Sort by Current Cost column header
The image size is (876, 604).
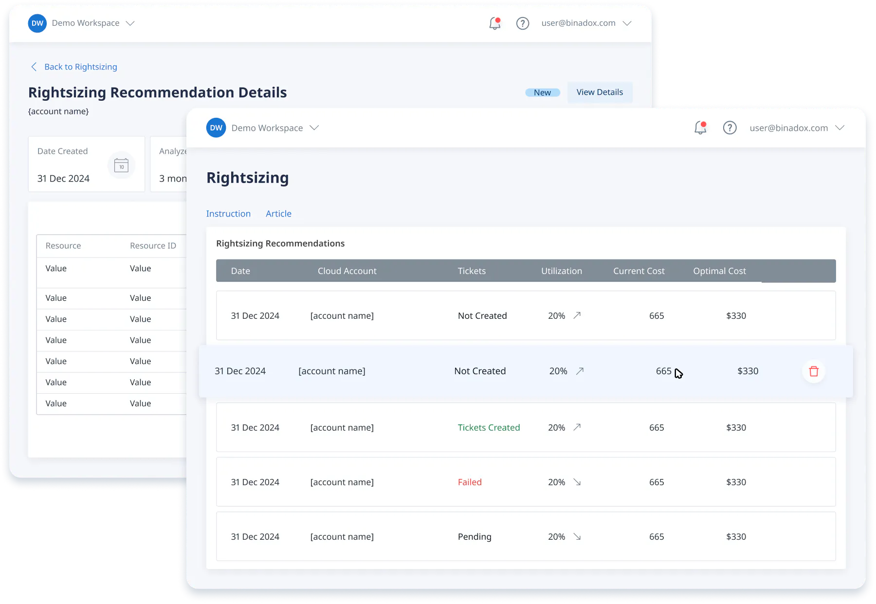point(639,271)
